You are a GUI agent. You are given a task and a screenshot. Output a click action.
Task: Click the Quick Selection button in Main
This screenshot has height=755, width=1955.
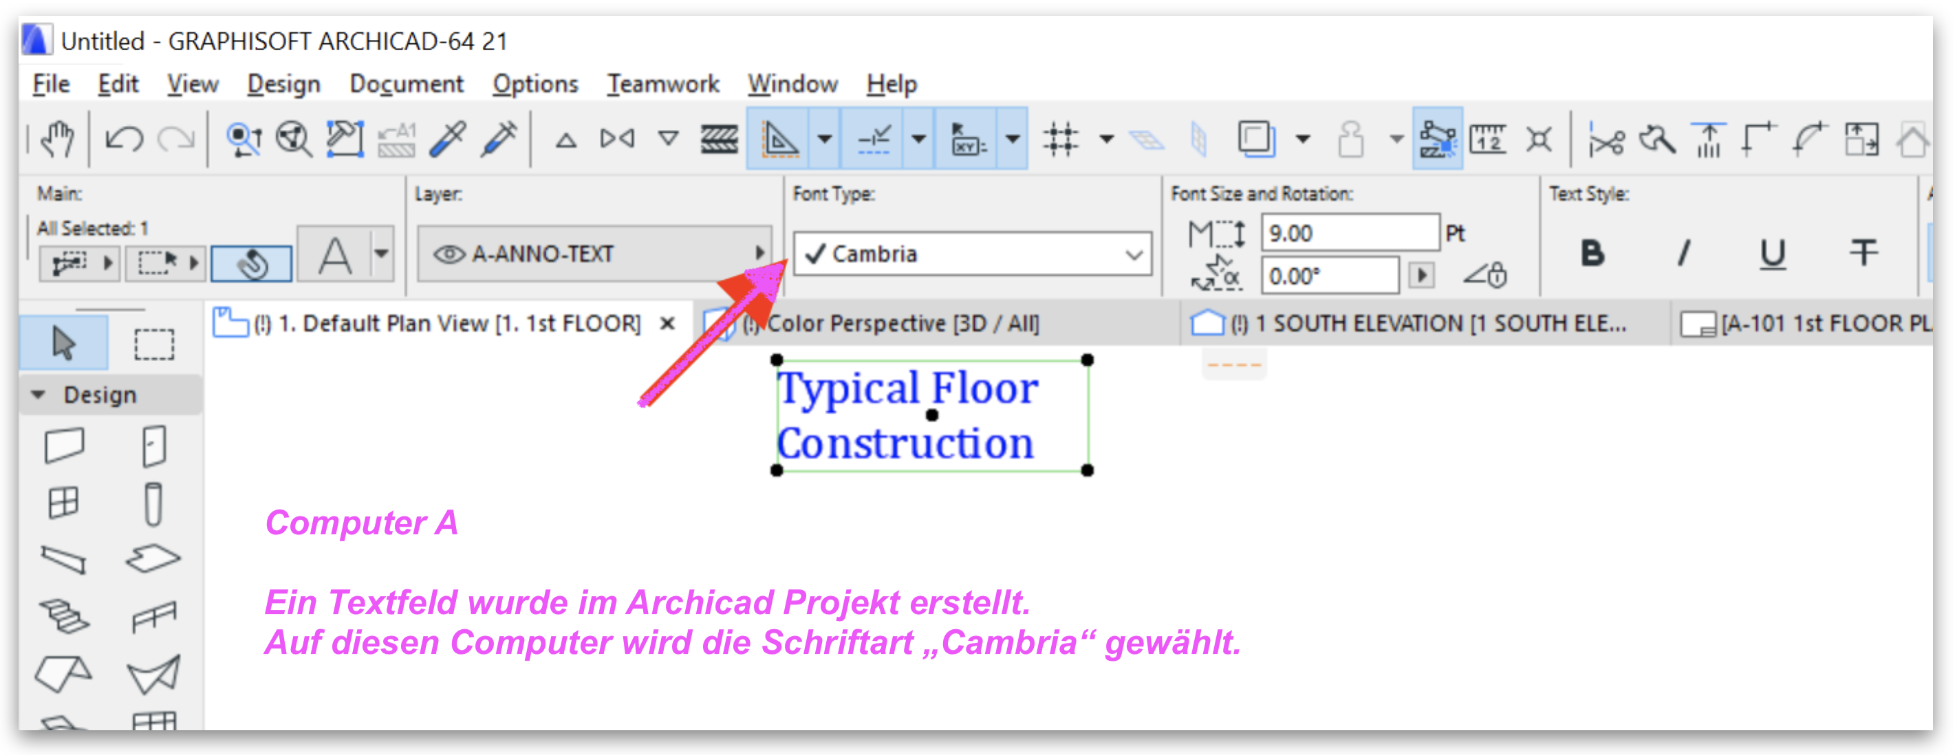tap(250, 263)
